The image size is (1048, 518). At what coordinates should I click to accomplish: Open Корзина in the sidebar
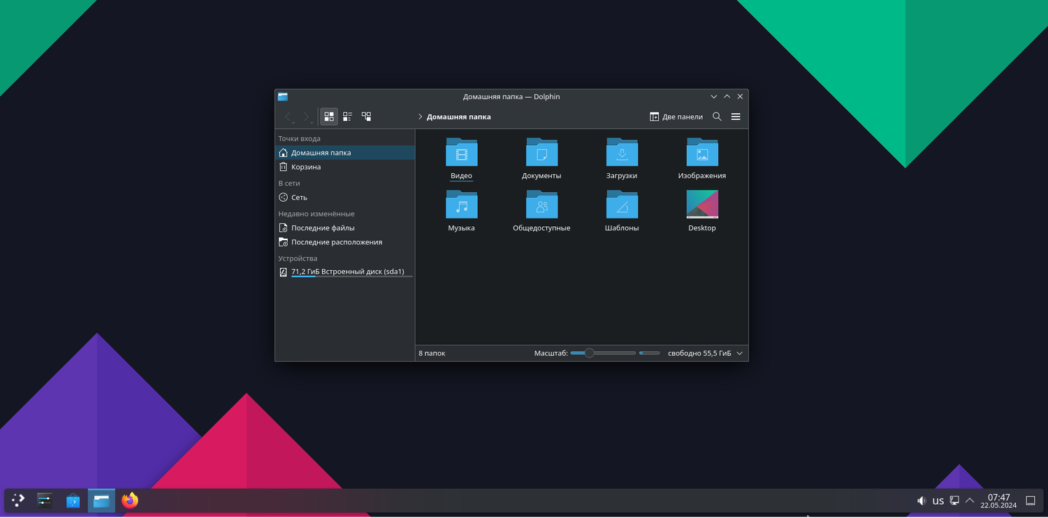click(x=345, y=167)
